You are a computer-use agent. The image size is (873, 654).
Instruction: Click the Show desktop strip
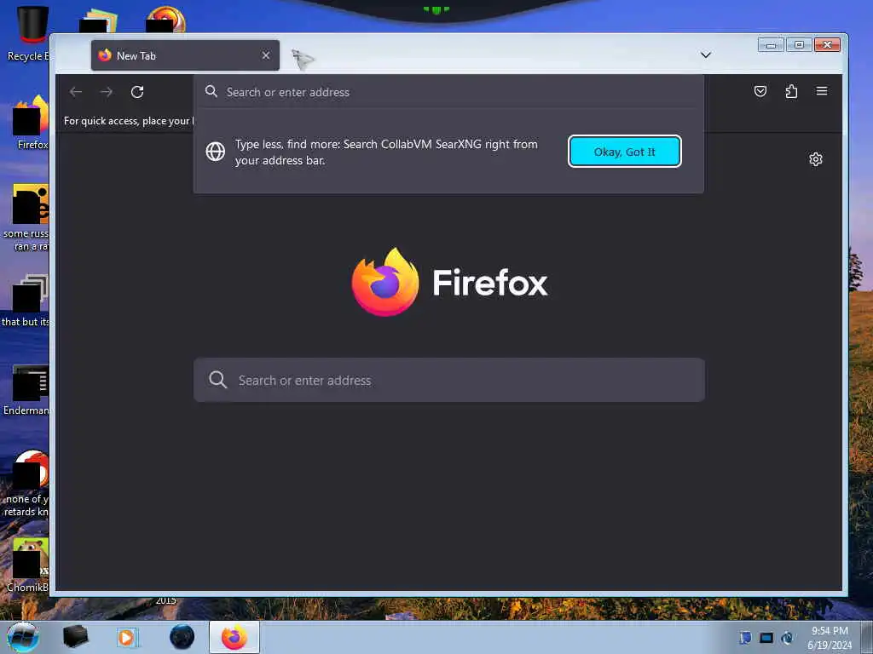point(866,637)
